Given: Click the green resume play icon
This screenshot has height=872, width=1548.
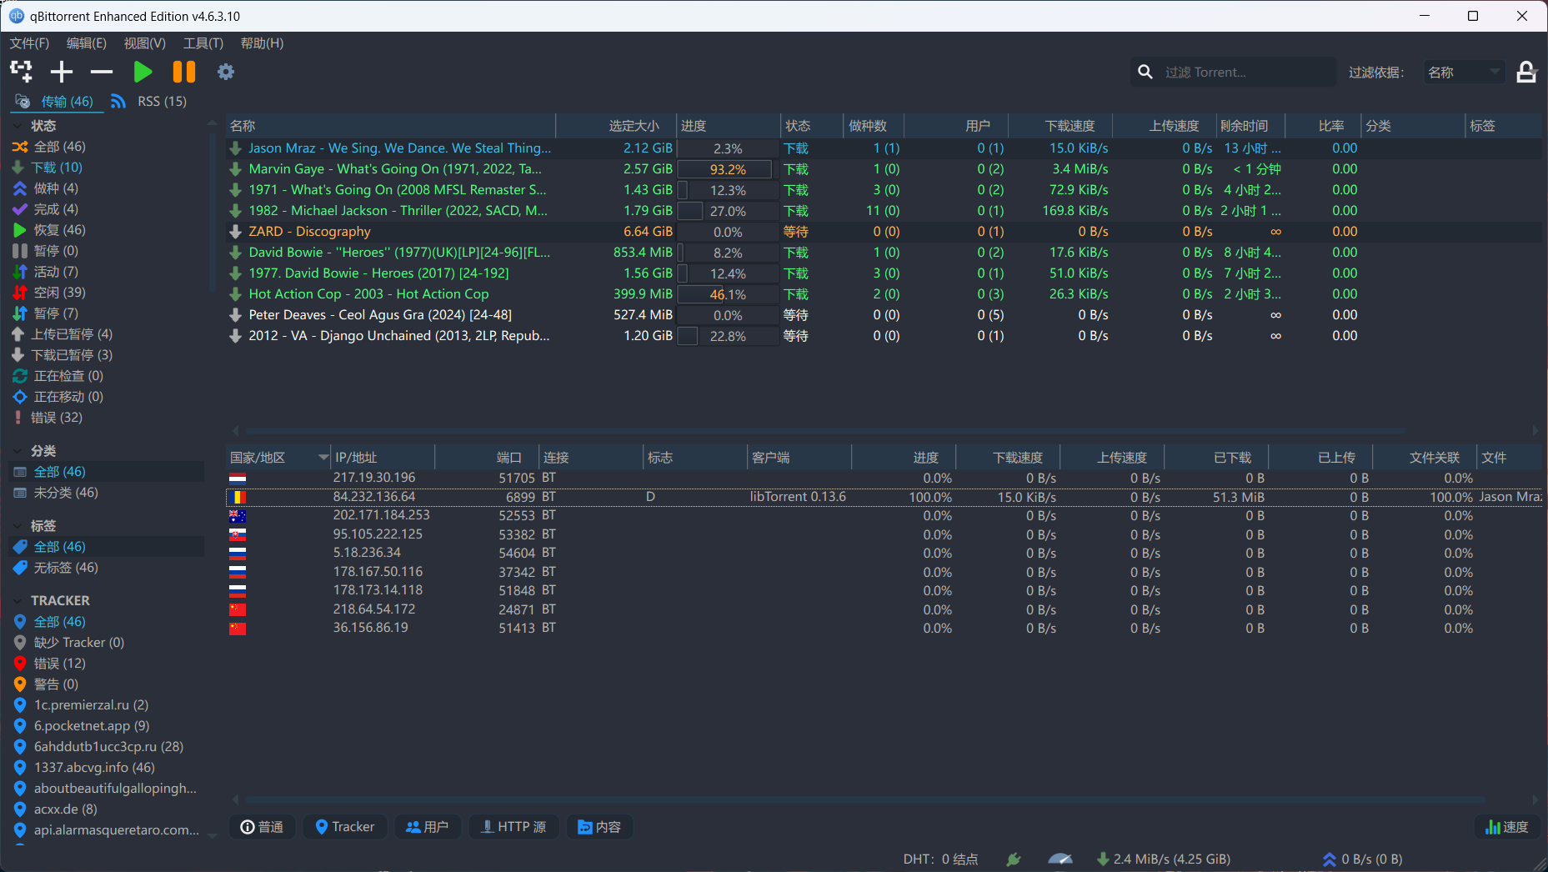Looking at the screenshot, I should point(143,72).
